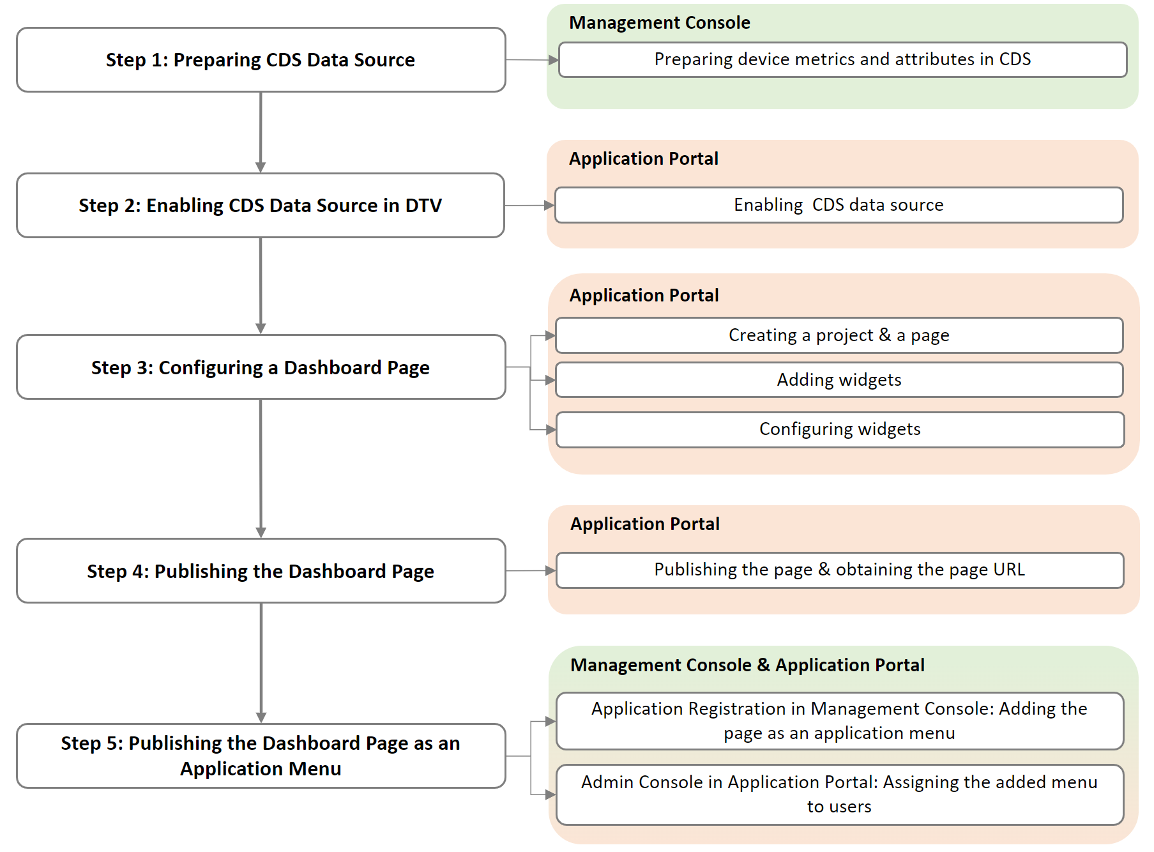The image size is (1154, 852).
Task: Click the vertical arrow from Step 1 to Step 2
Action: point(261,132)
